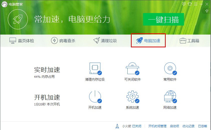Switch to the 病毒查杀 tab

tap(63, 41)
